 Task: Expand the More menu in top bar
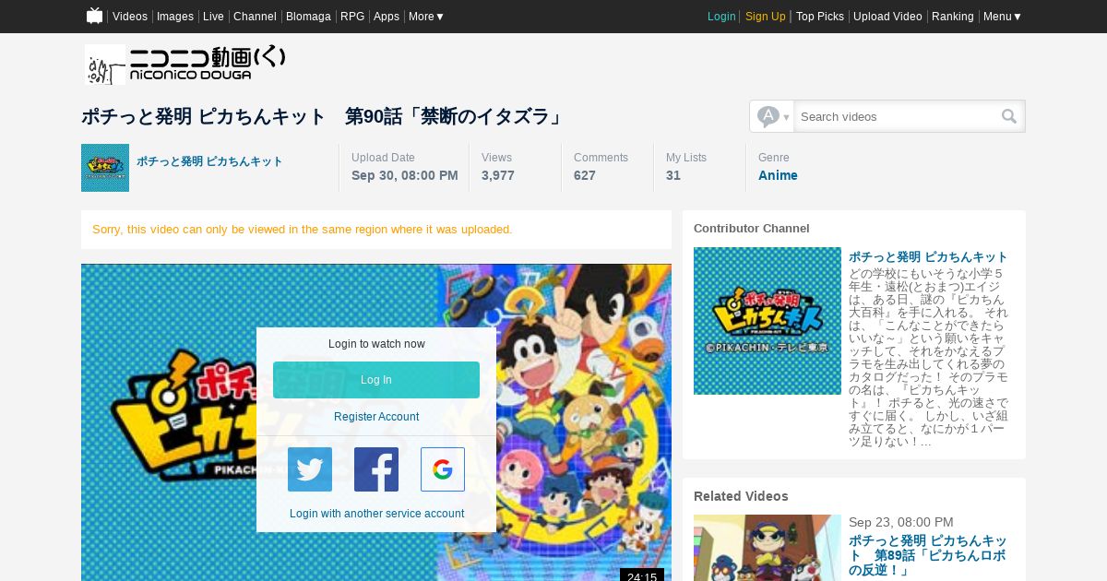(426, 17)
